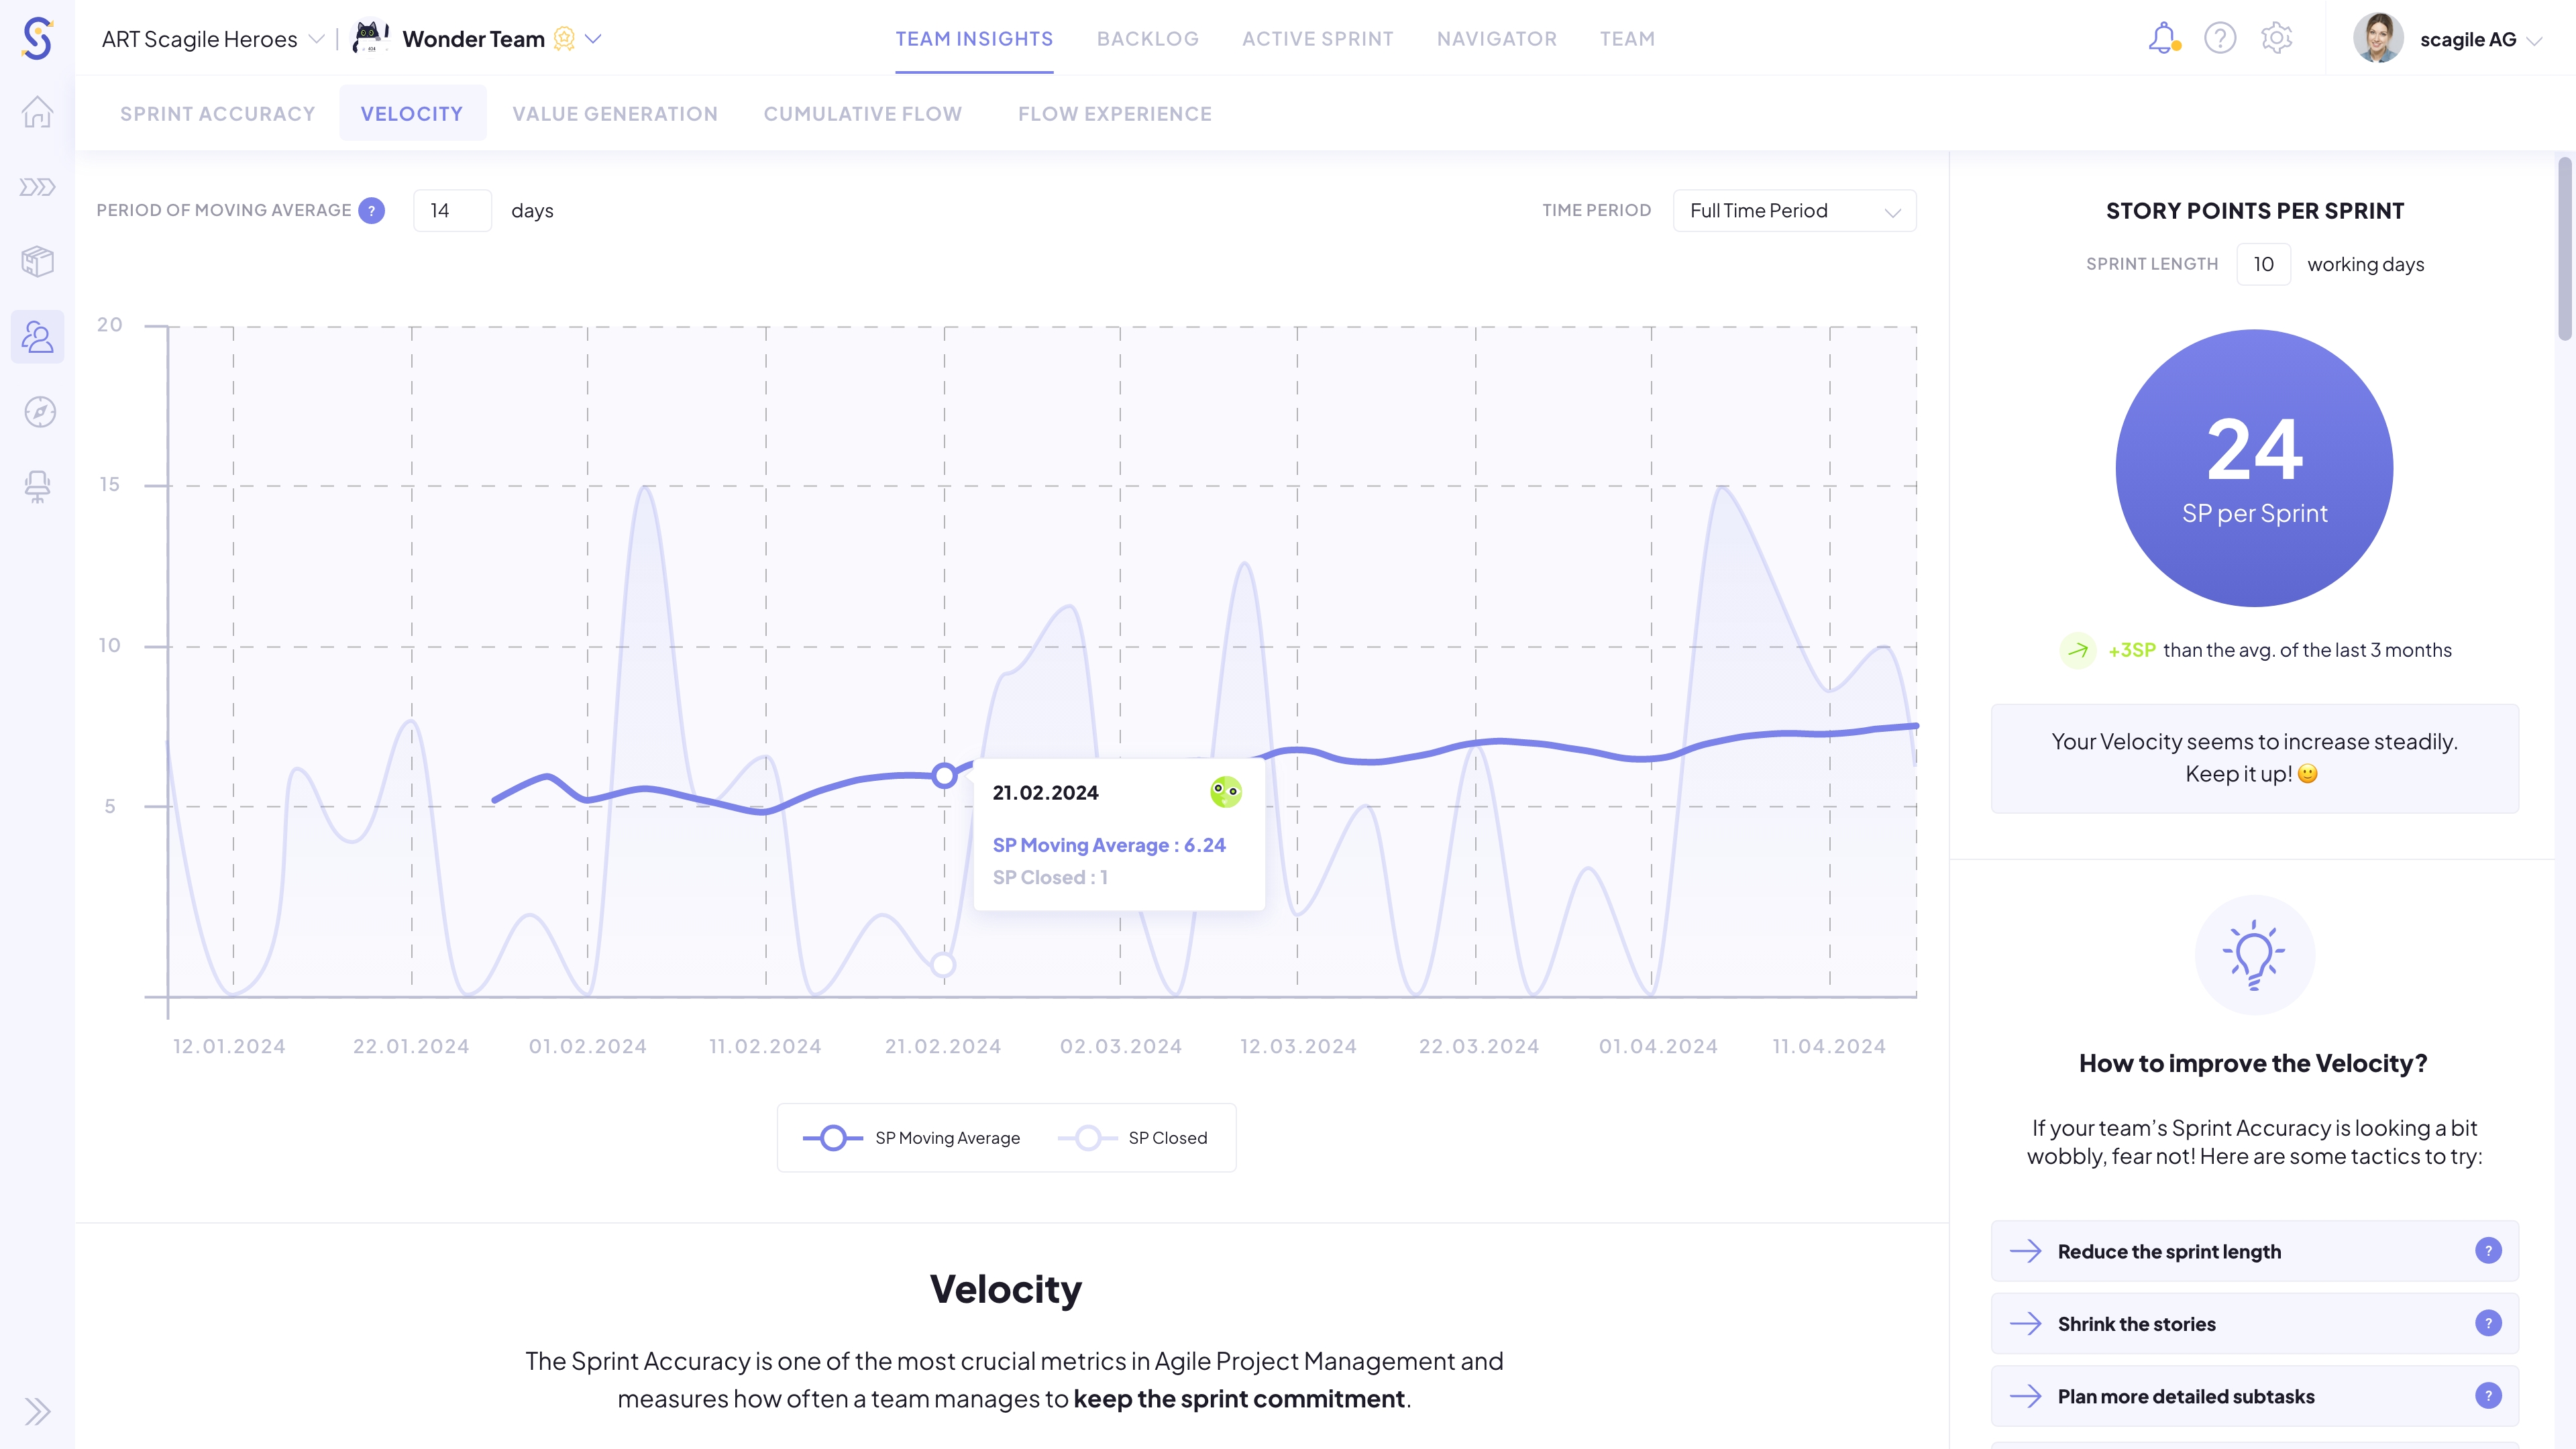Image resolution: width=2576 pixels, height=1449 pixels.
Task: Open the help question mark icon
Action: [x=2219, y=38]
